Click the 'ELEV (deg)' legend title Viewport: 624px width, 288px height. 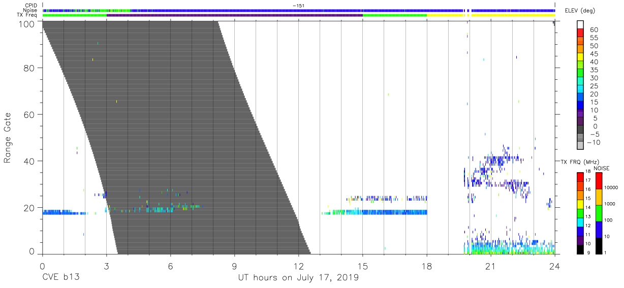pos(579,11)
